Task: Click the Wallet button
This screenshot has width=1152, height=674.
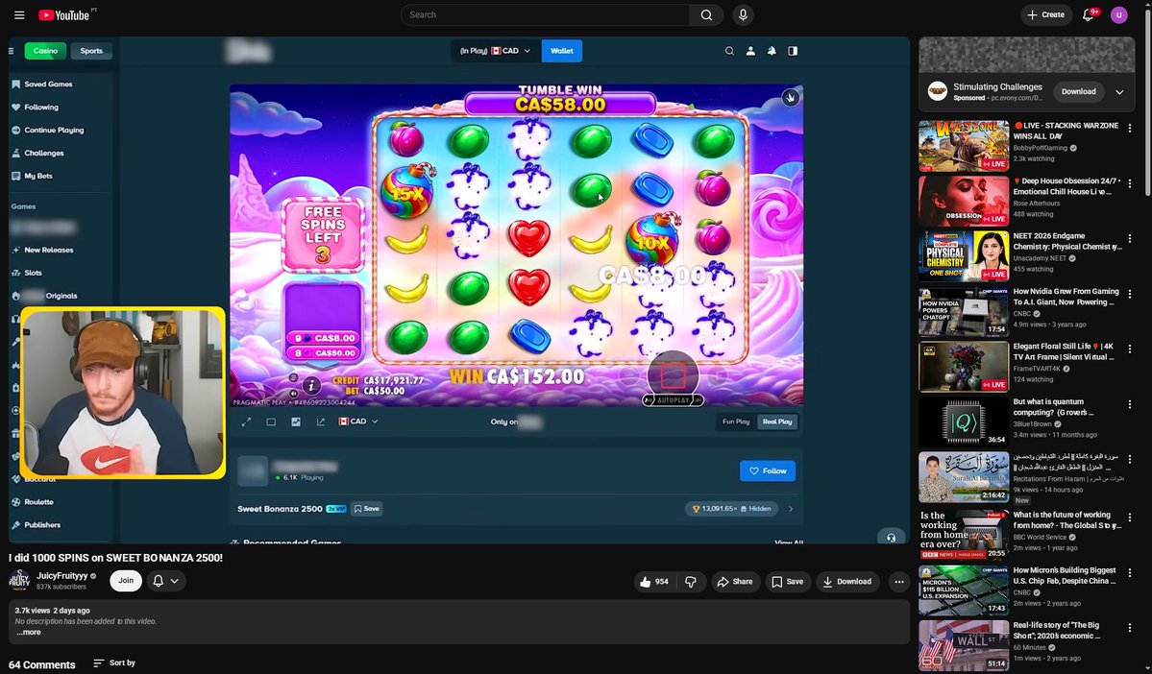Action: point(561,51)
